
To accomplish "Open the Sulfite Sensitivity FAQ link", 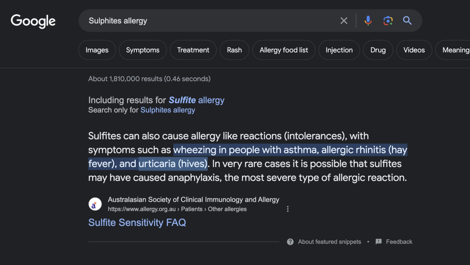I will [137, 223].
